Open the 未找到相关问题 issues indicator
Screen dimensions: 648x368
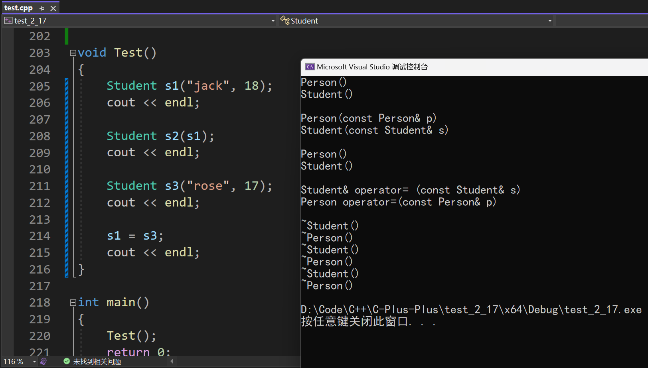coord(97,362)
